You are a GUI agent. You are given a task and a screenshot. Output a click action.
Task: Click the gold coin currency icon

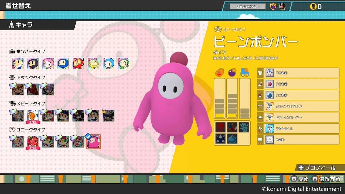pyautogui.click(x=313, y=6)
